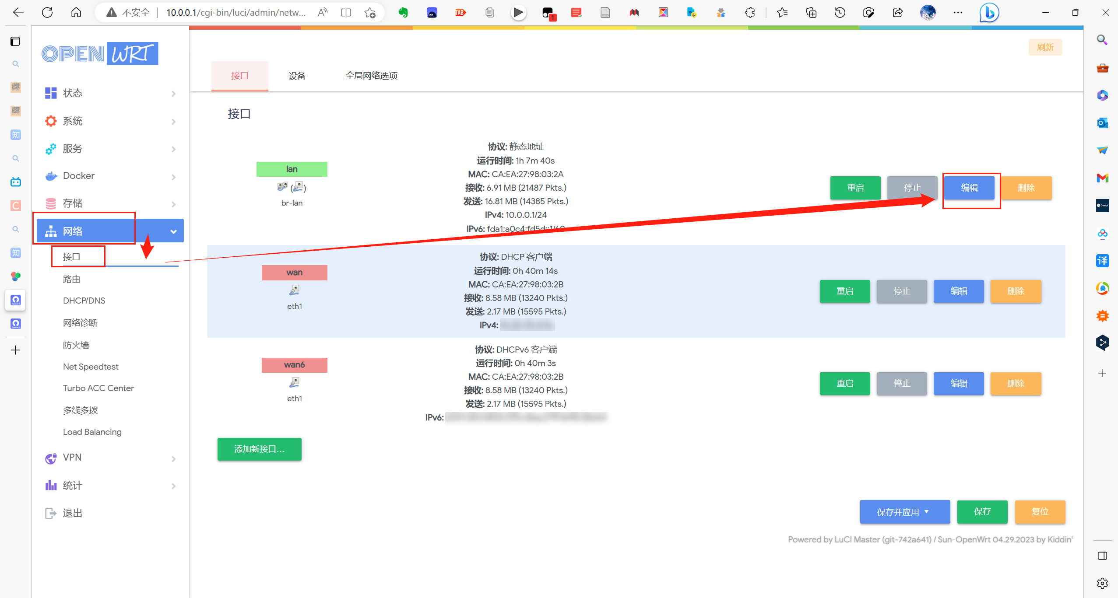Add page to favorites star icon
1118x598 pixels.
tap(370, 12)
